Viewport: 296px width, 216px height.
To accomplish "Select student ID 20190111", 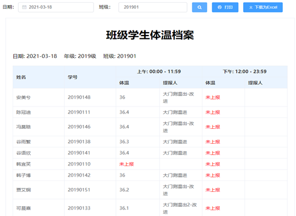I will pos(79,112).
